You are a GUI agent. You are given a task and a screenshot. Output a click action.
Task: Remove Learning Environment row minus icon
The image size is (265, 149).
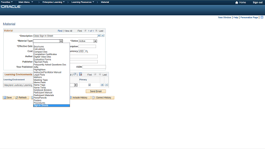(x=106, y=85)
